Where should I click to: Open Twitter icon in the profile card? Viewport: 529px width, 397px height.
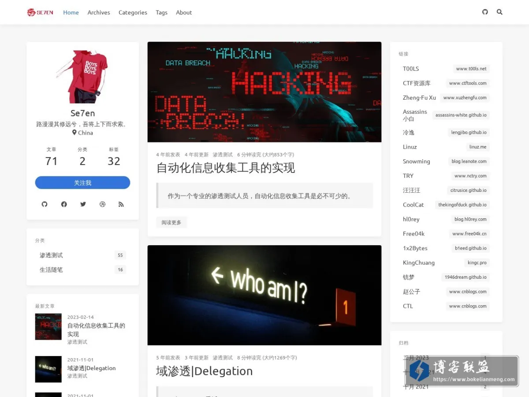[x=83, y=204]
